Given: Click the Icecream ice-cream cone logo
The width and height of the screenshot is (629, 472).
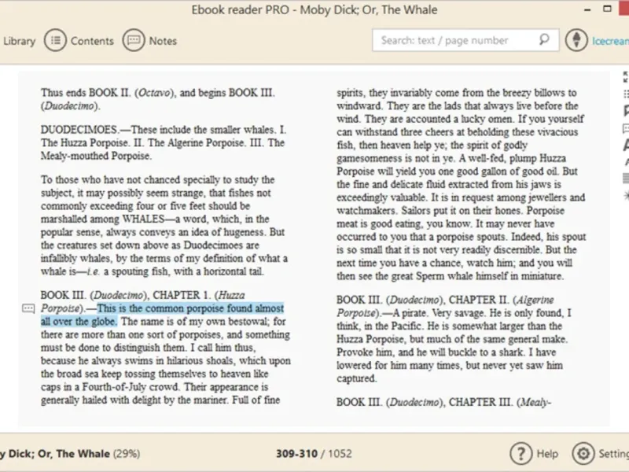Looking at the screenshot, I should [x=576, y=40].
